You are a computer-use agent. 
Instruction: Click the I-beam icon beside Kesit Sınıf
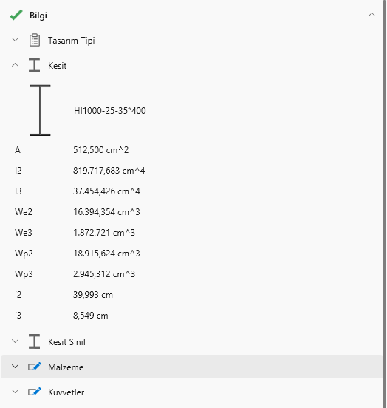pyautogui.click(x=34, y=341)
